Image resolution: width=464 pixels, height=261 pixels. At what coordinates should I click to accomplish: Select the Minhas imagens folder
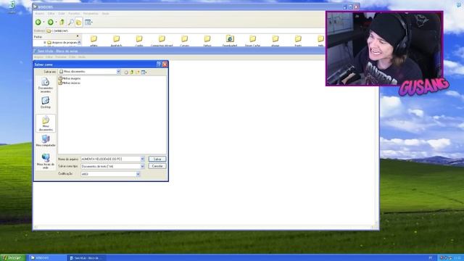point(70,78)
